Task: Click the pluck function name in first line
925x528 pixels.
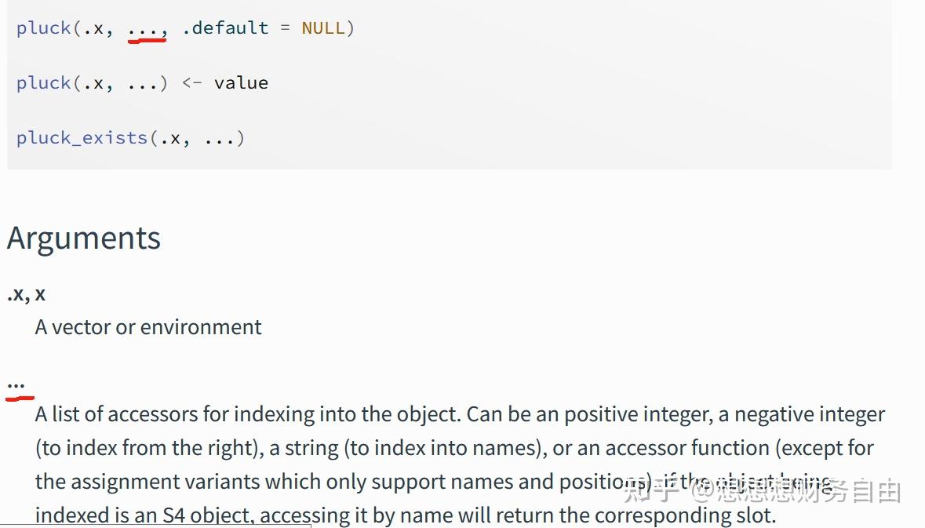Action: point(44,28)
